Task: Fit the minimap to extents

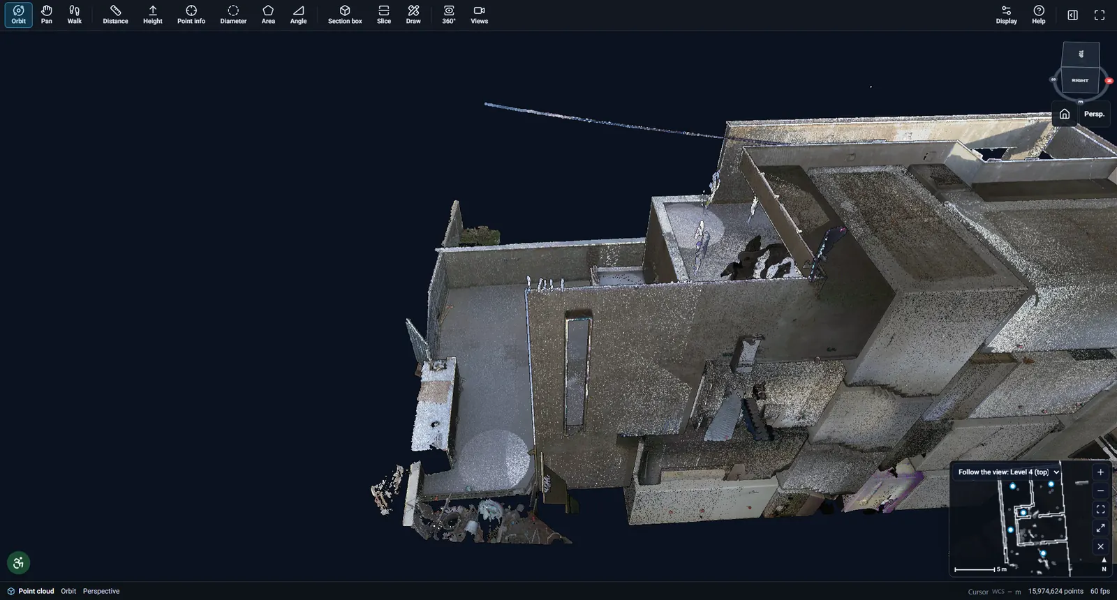Action: pos(1100,509)
